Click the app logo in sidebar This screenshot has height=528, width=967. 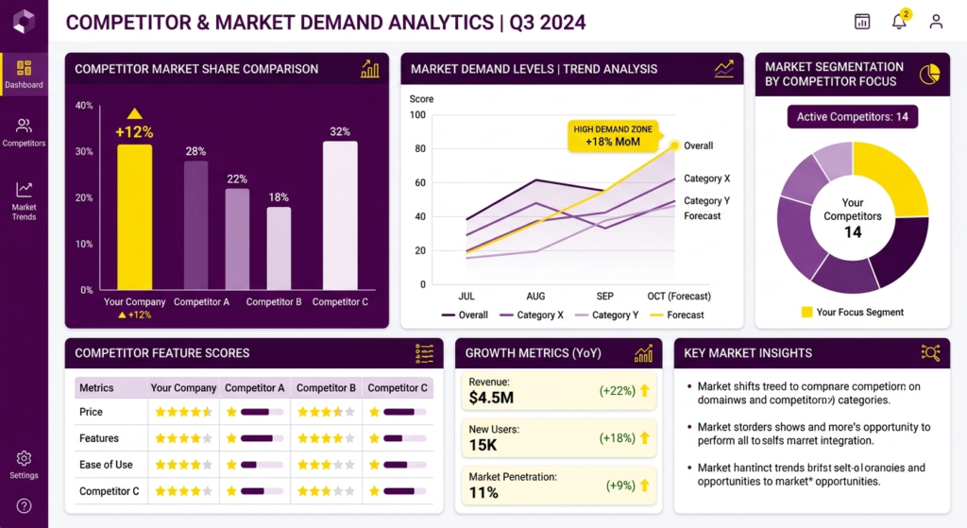(x=24, y=22)
